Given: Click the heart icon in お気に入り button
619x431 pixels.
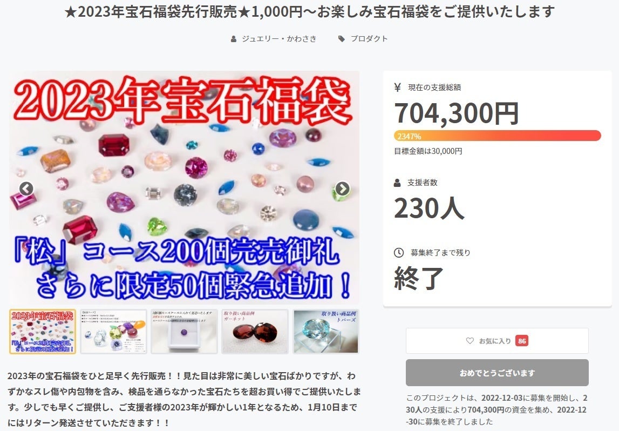Looking at the screenshot, I should [x=470, y=341].
